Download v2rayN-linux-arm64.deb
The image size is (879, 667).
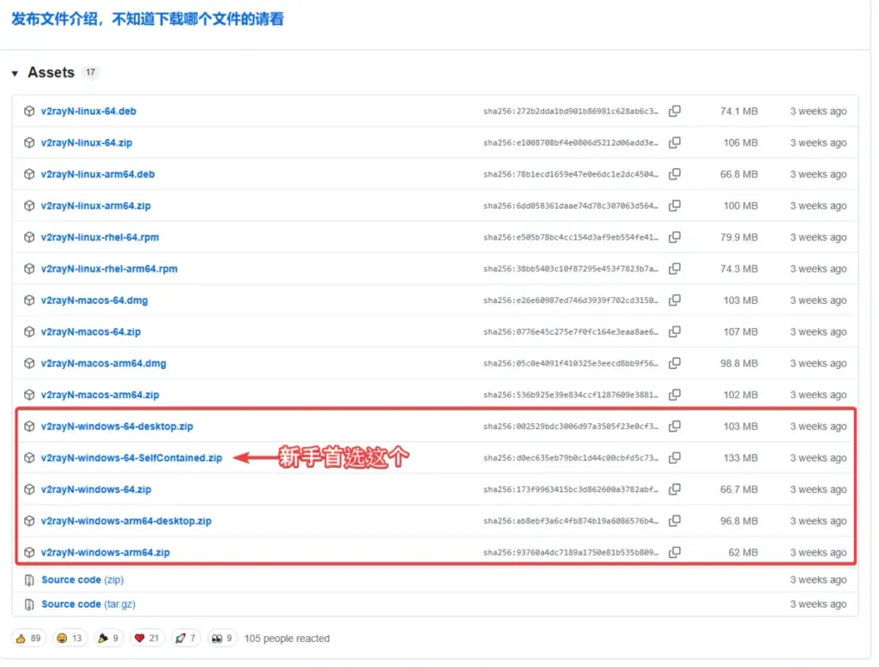tap(98, 174)
